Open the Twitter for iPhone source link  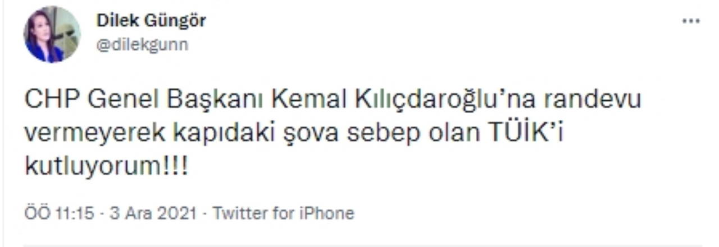tap(284, 213)
